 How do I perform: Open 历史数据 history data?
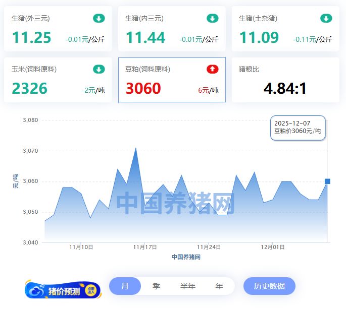click(269, 286)
